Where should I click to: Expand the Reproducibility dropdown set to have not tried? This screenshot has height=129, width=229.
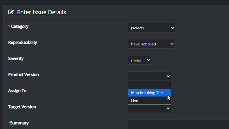pos(151,44)
